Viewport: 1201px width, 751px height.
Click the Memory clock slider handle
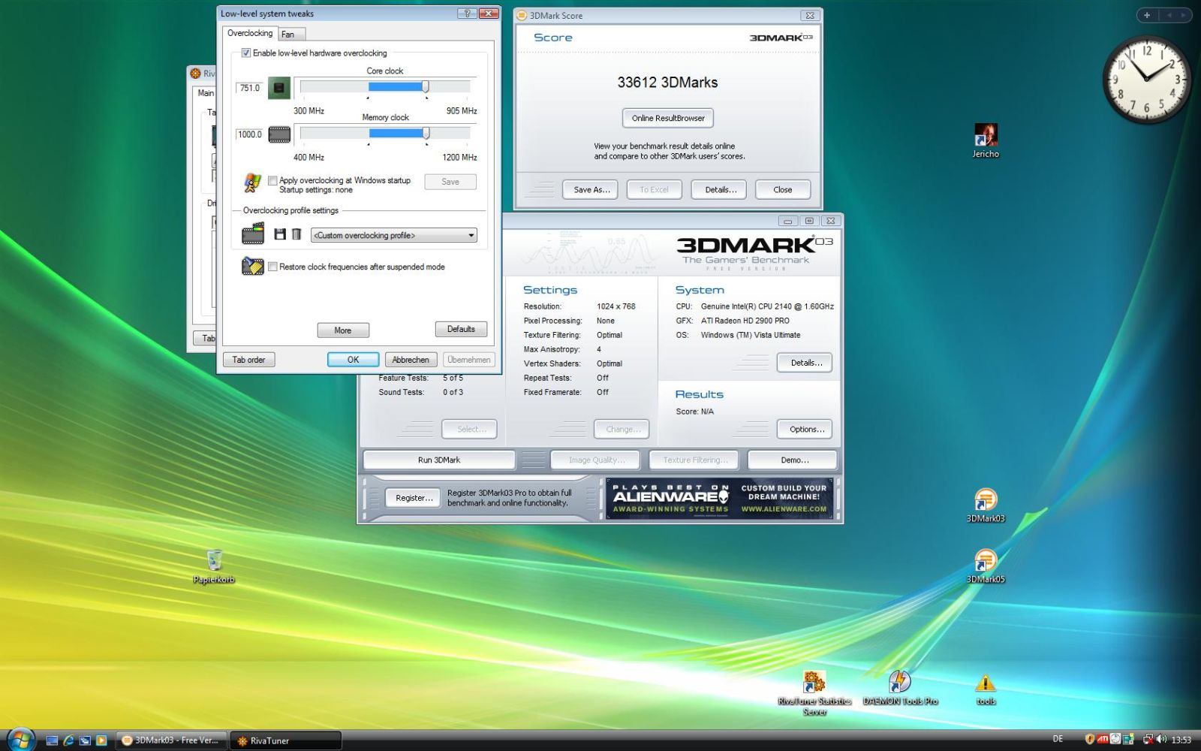click(x=426, y=134)
